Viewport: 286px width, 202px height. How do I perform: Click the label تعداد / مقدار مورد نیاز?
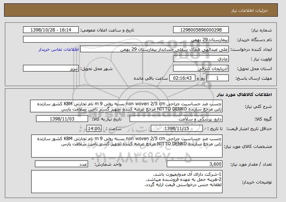tap(251, 165)
